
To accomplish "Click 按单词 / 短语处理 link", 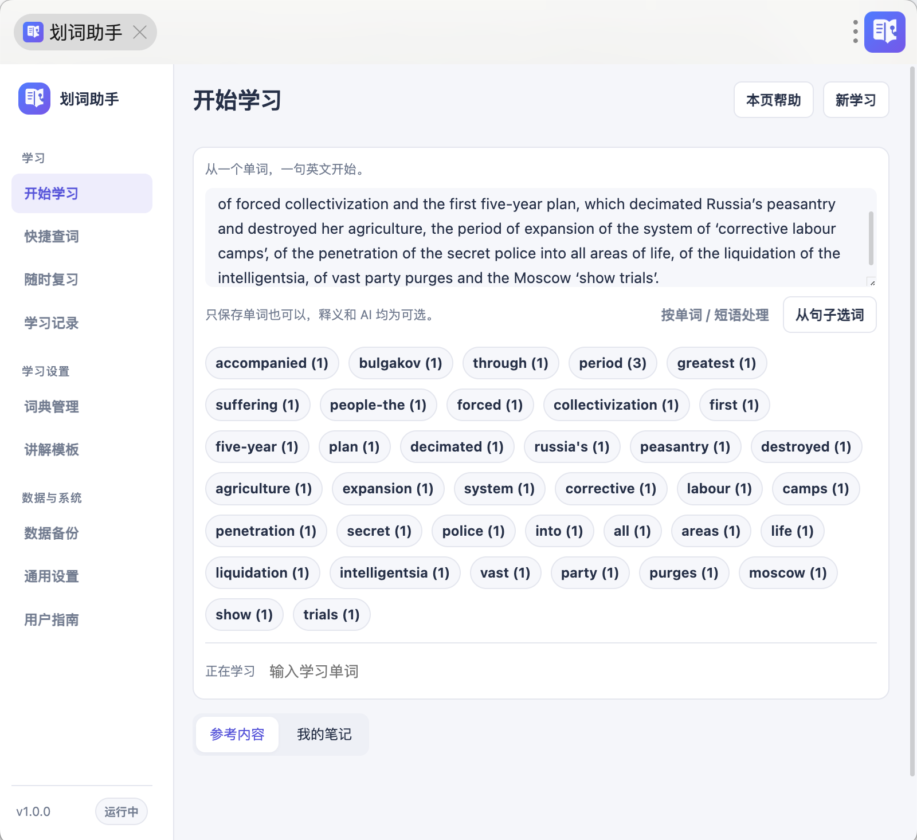I will [715, 315].
